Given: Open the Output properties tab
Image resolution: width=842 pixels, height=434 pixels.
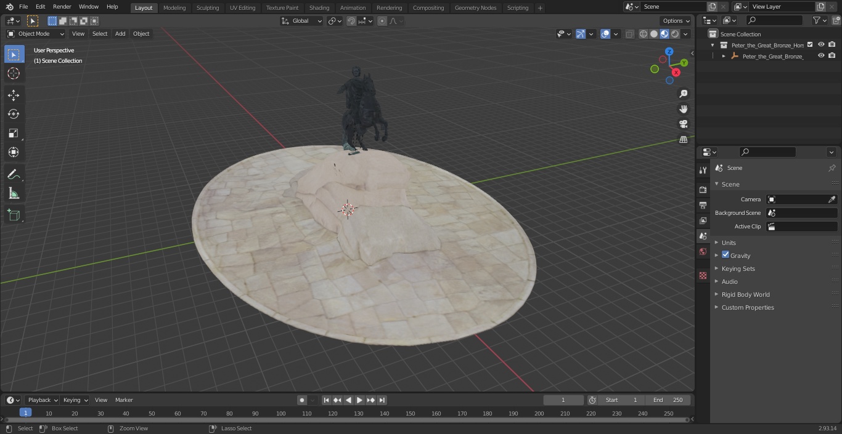Looking at the screenshot, I should (703, 205).
